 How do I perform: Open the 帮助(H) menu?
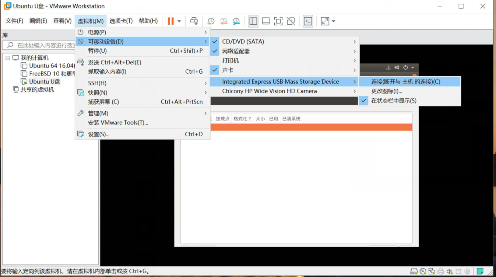pos(148,21)
